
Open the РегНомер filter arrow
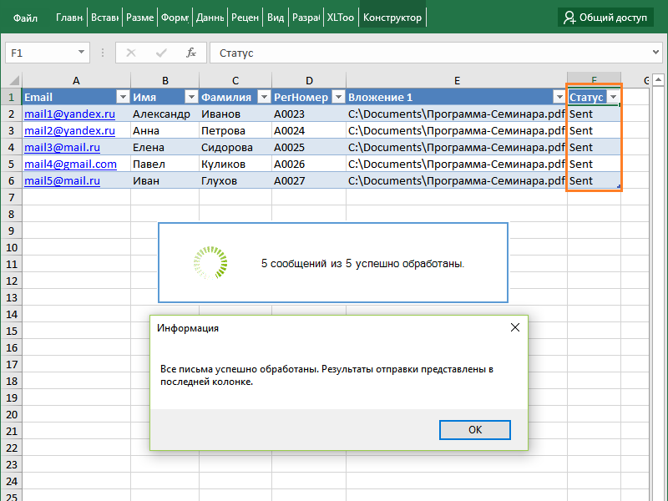(x=338, y=97)
